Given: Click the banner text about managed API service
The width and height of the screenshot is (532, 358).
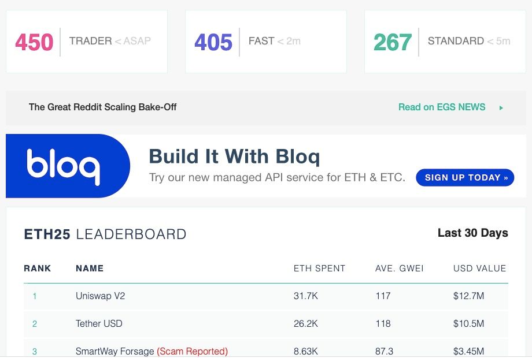Looking at the screenshot, I should click(277, 177).
